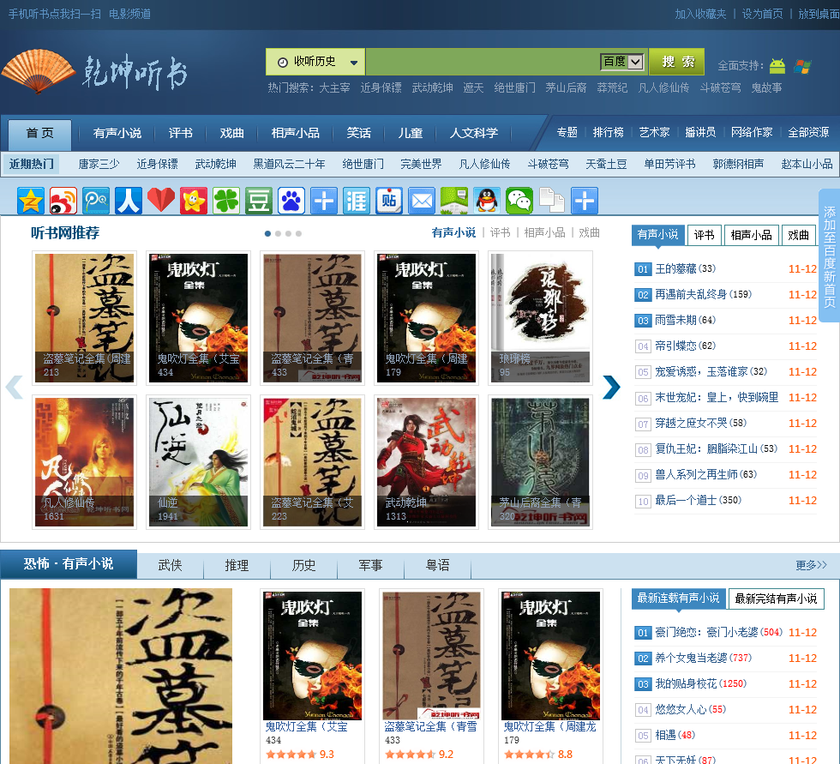Switch ranking list to 戏曲 tab
The height and width of the screenshot is (764, 840).
click(798, 235)
